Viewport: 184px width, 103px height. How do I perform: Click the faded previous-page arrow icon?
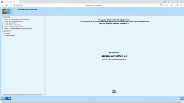[178, 98]
